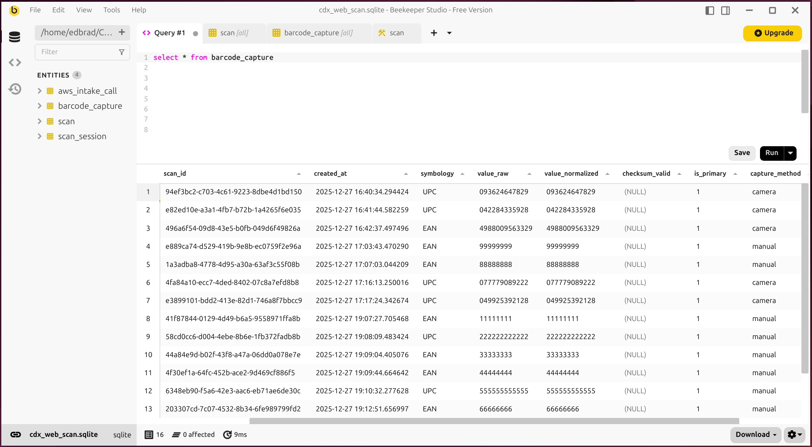The height and width of the screenshot is (447, 812).
Task: Click the plus icon to add new connection
Action: point(122,32)
